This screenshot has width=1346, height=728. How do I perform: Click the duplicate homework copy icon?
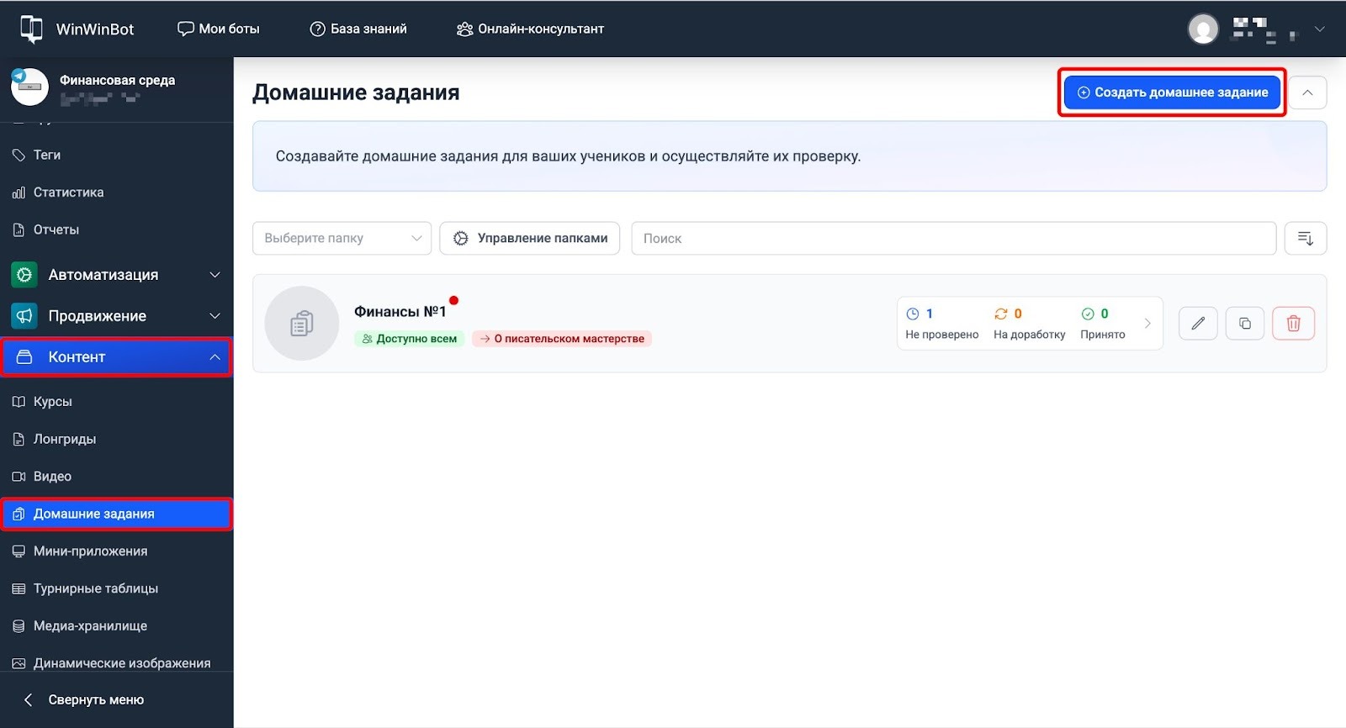coord(1245,324)
